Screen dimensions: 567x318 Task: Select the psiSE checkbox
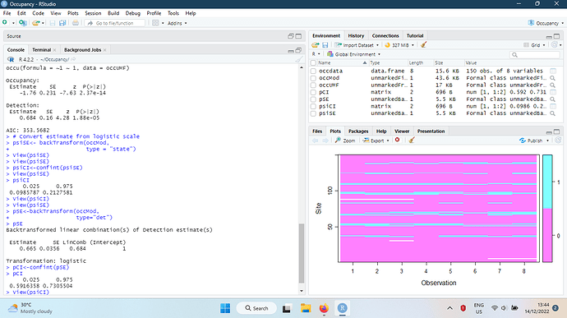[313, 113]
